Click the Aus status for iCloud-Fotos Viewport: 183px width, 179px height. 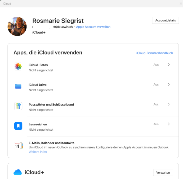coord(156,65)
